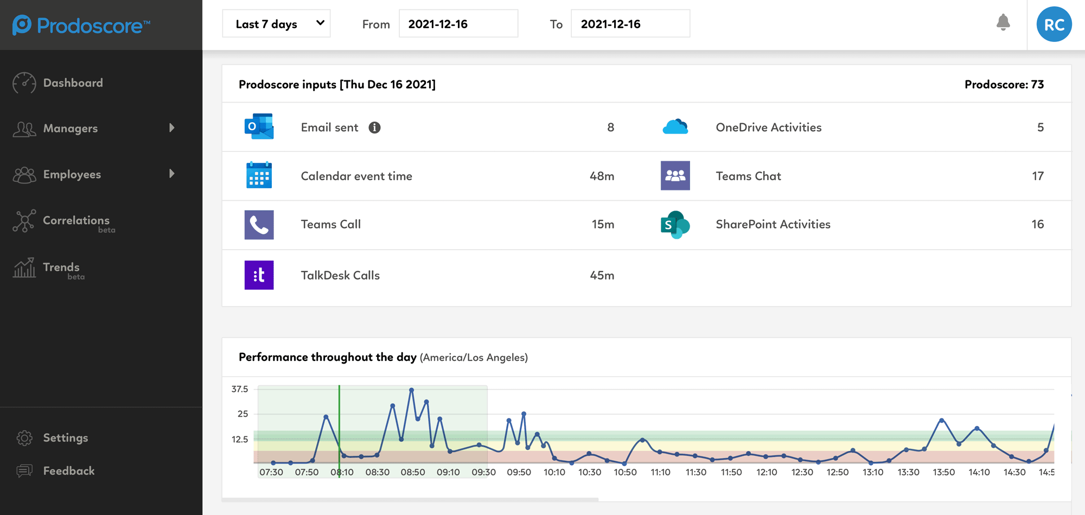This screenshot has width=1085, height=515.
Task: Click the SharePoint Activities icon
Action: 675,225
